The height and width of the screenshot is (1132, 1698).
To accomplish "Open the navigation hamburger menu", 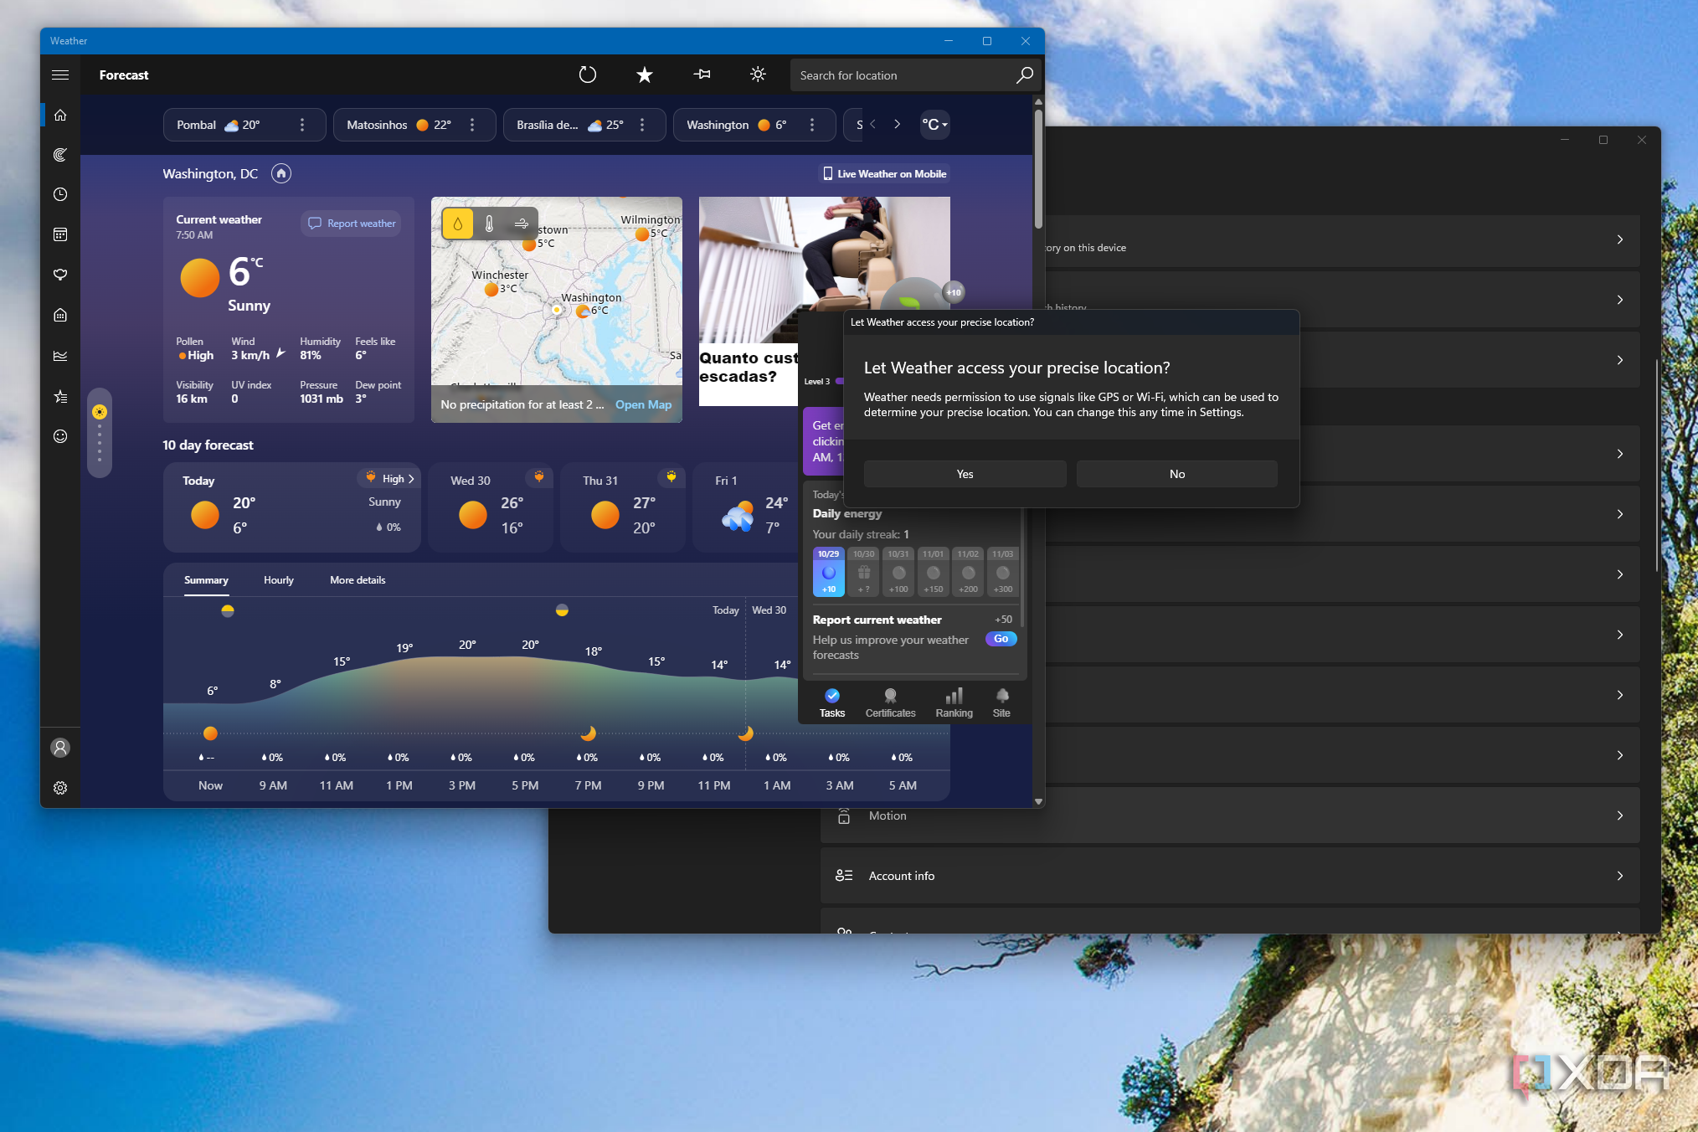I will tap(60, 75).
